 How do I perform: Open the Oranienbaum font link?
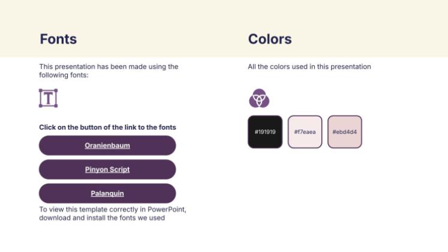(x=107, y=145)
